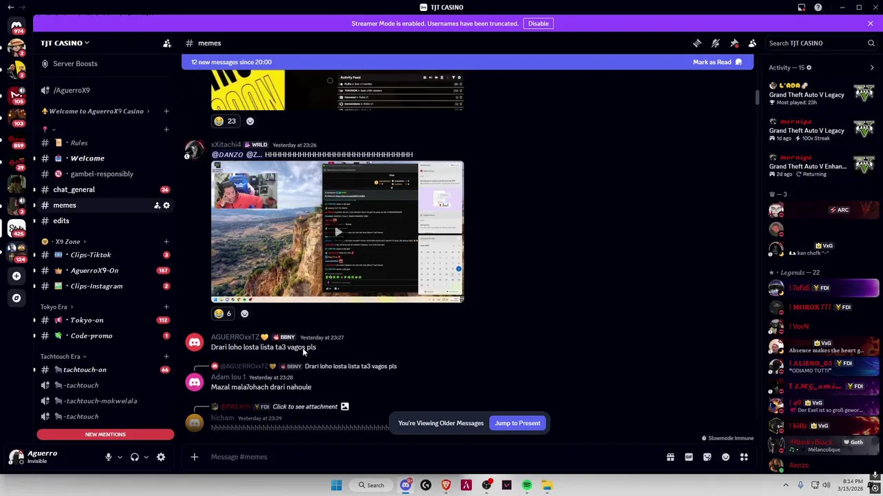Open the tachtouch-on channel
This screenshot has width=883, height=496.
coord(105,370)
